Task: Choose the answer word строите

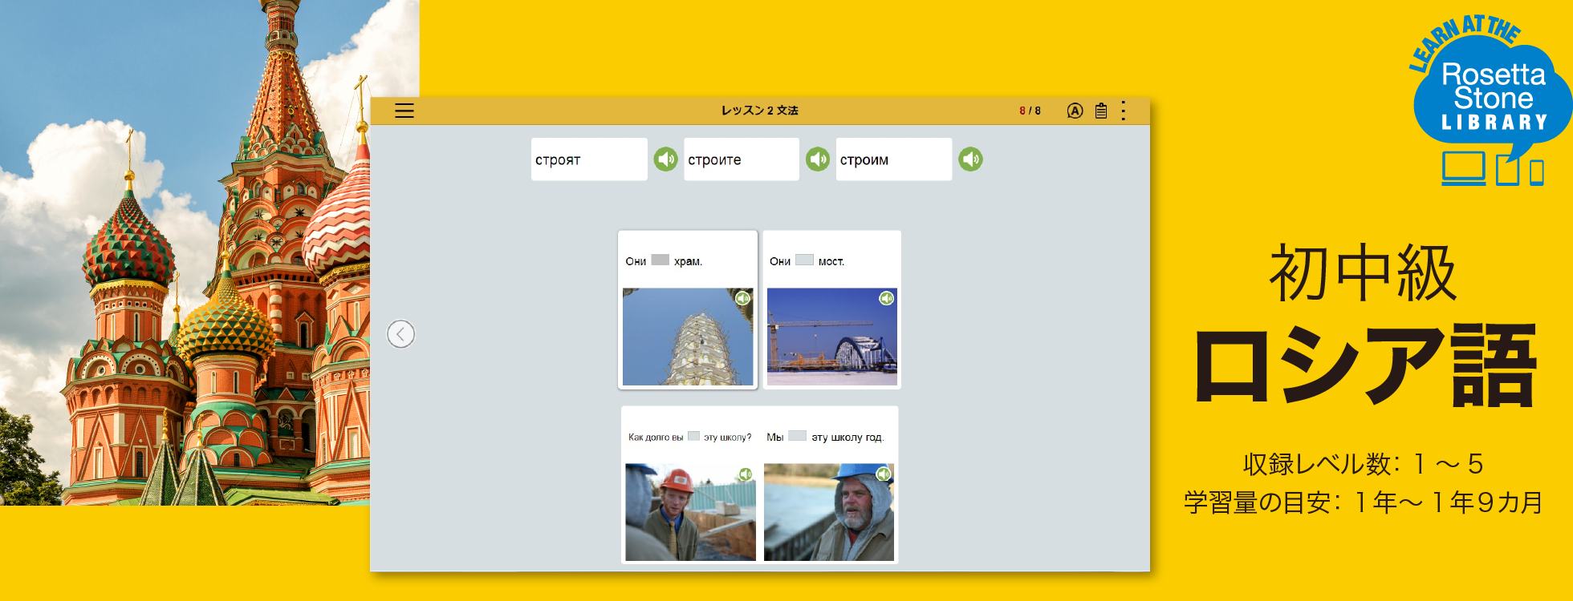Action: [x=742, y=159]
